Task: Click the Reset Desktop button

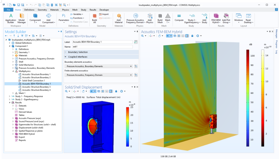Action: [248, 18]
